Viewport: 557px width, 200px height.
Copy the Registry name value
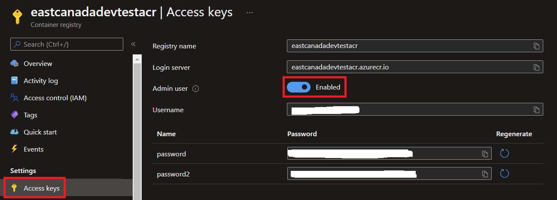[536, 46]
